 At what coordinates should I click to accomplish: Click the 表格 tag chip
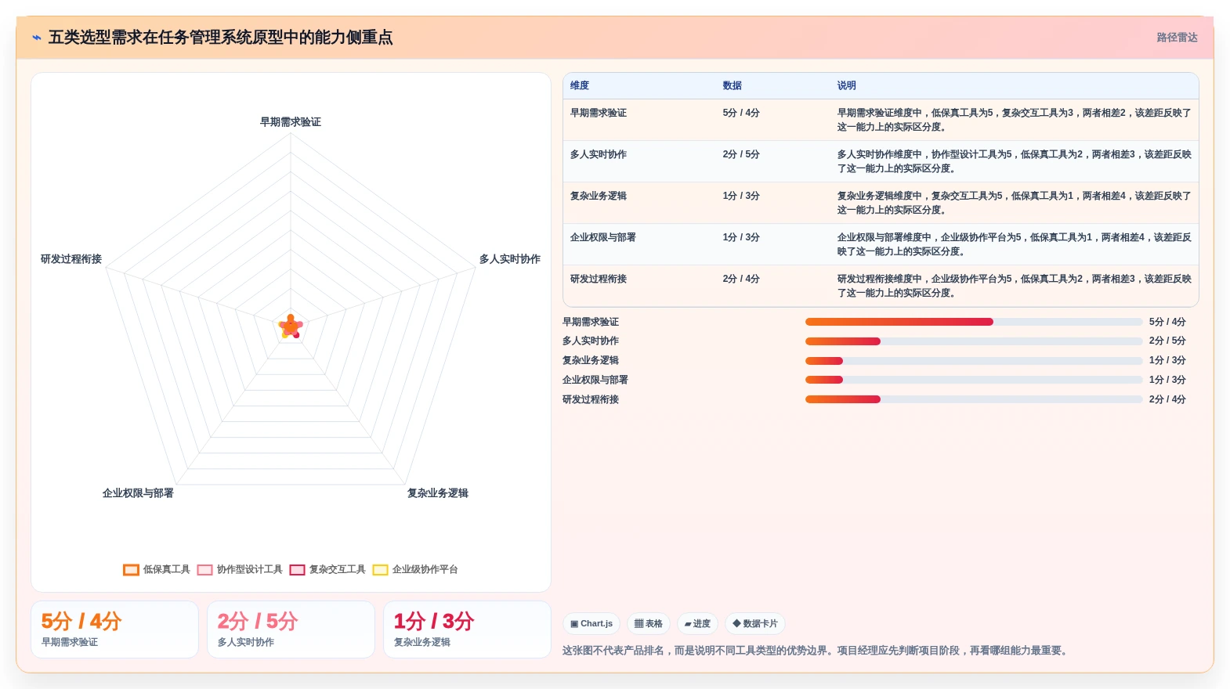coord(649,624)
